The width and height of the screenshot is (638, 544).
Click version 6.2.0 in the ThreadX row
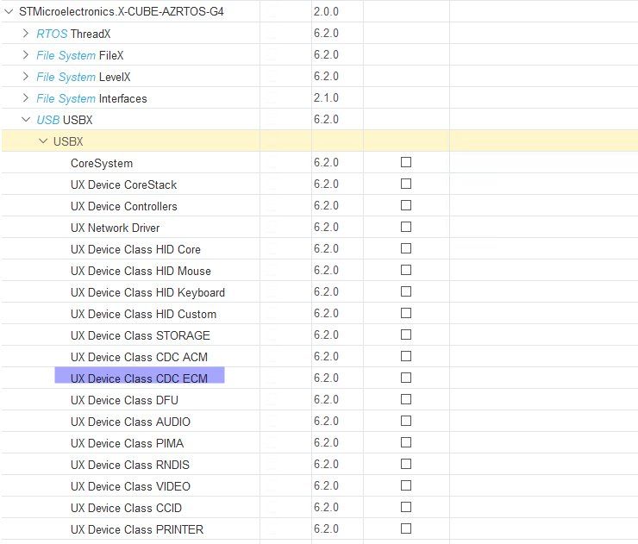[x=326, y=34]
